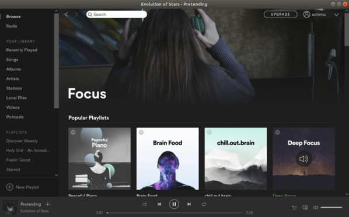This screenshot has width=349, height=217.
Task: Open the Holy Shit - An Incredi... playlist
Action: [28, 150]
